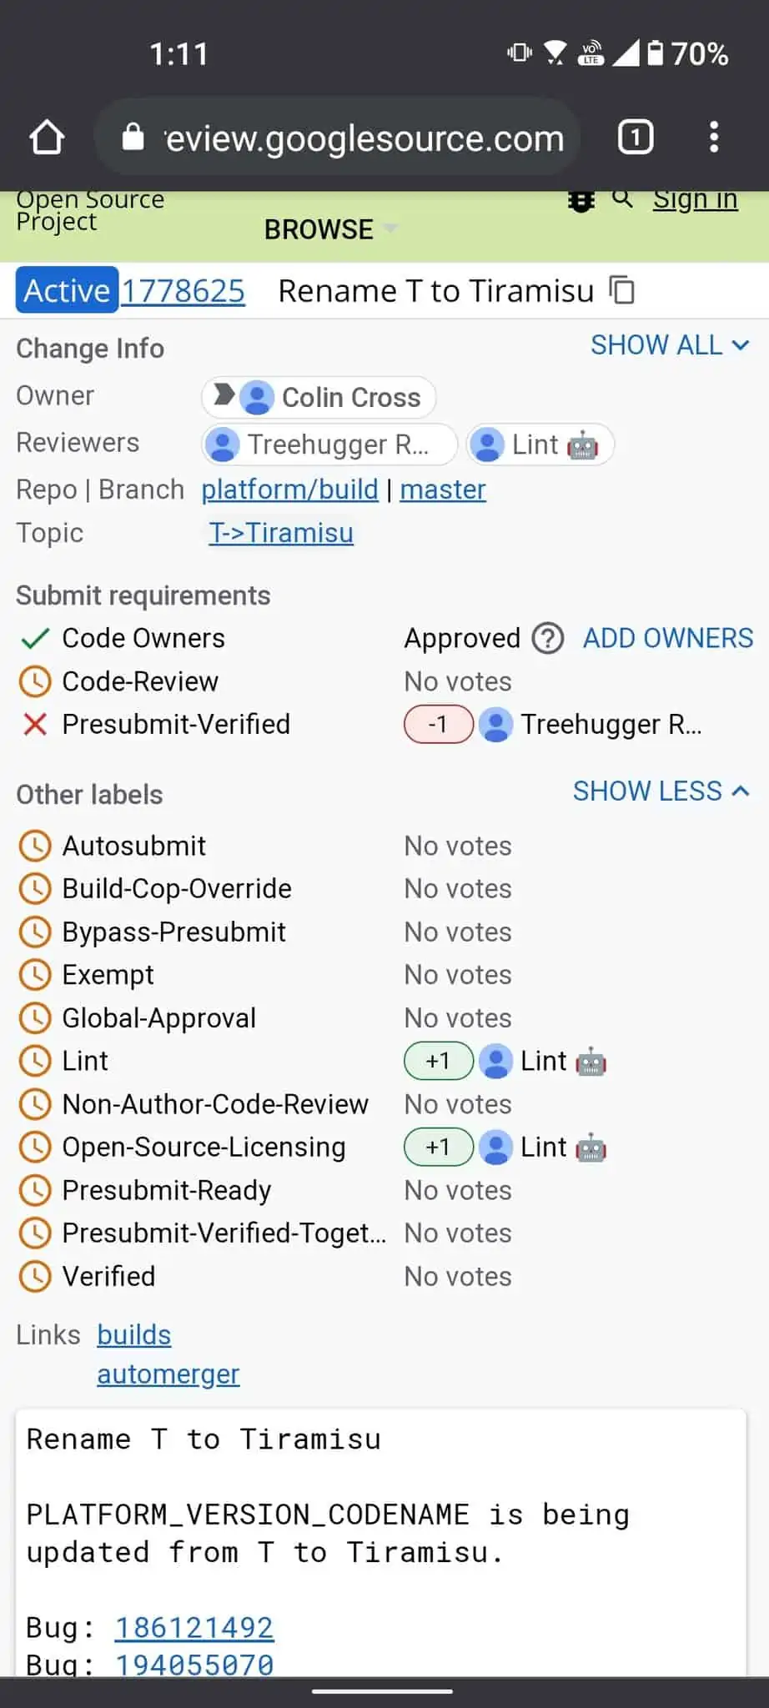Open the automerger link
769x1708 pixels.
click(168, 1374)
